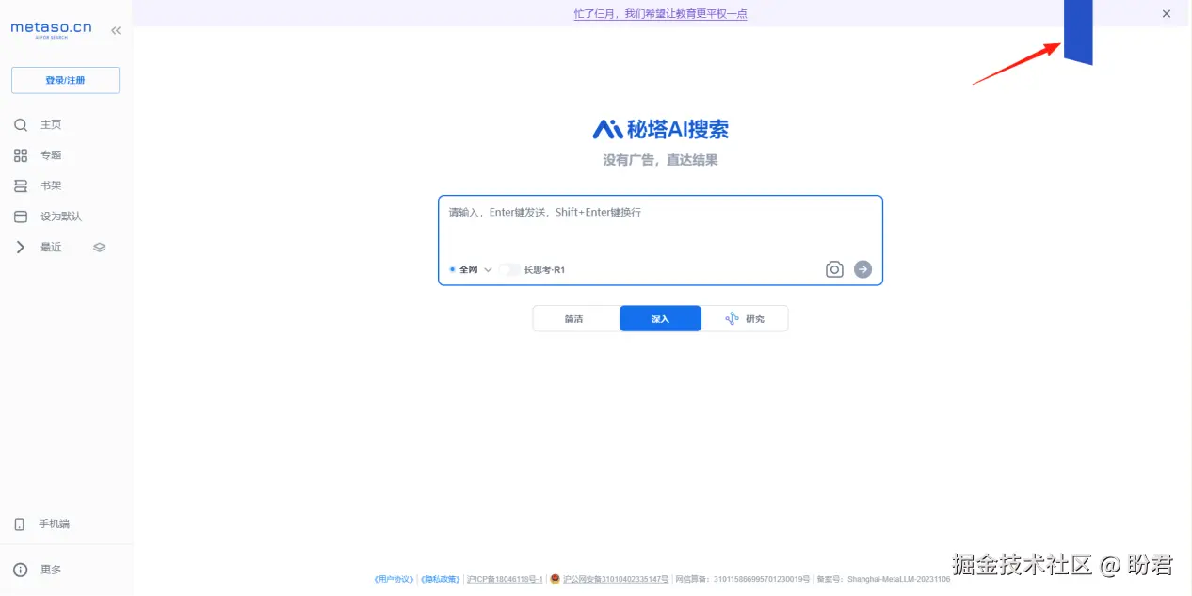Viewport: 1192px width, 596px height.
Task: Open the 沪ICP备18046118号-1 link
Action: 505,579
